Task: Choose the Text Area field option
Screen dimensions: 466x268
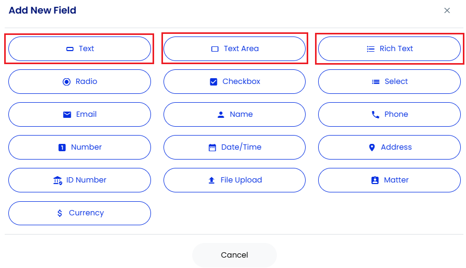Action: coord(235,49)
